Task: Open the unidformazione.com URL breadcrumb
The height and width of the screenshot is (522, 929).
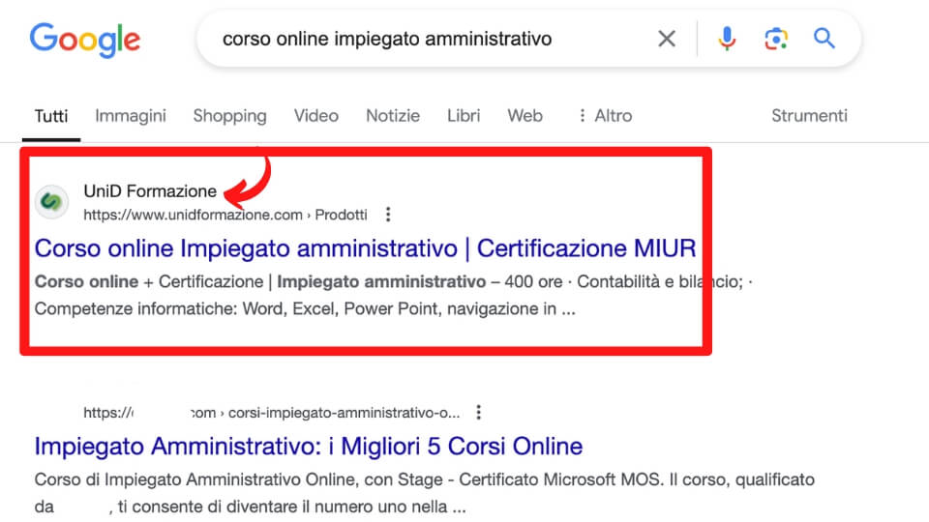Action: pos(225,215)
